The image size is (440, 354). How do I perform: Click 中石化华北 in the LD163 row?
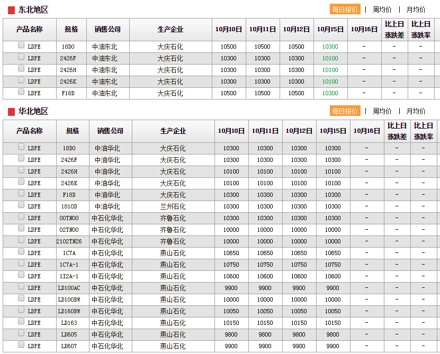coord(107,323)
